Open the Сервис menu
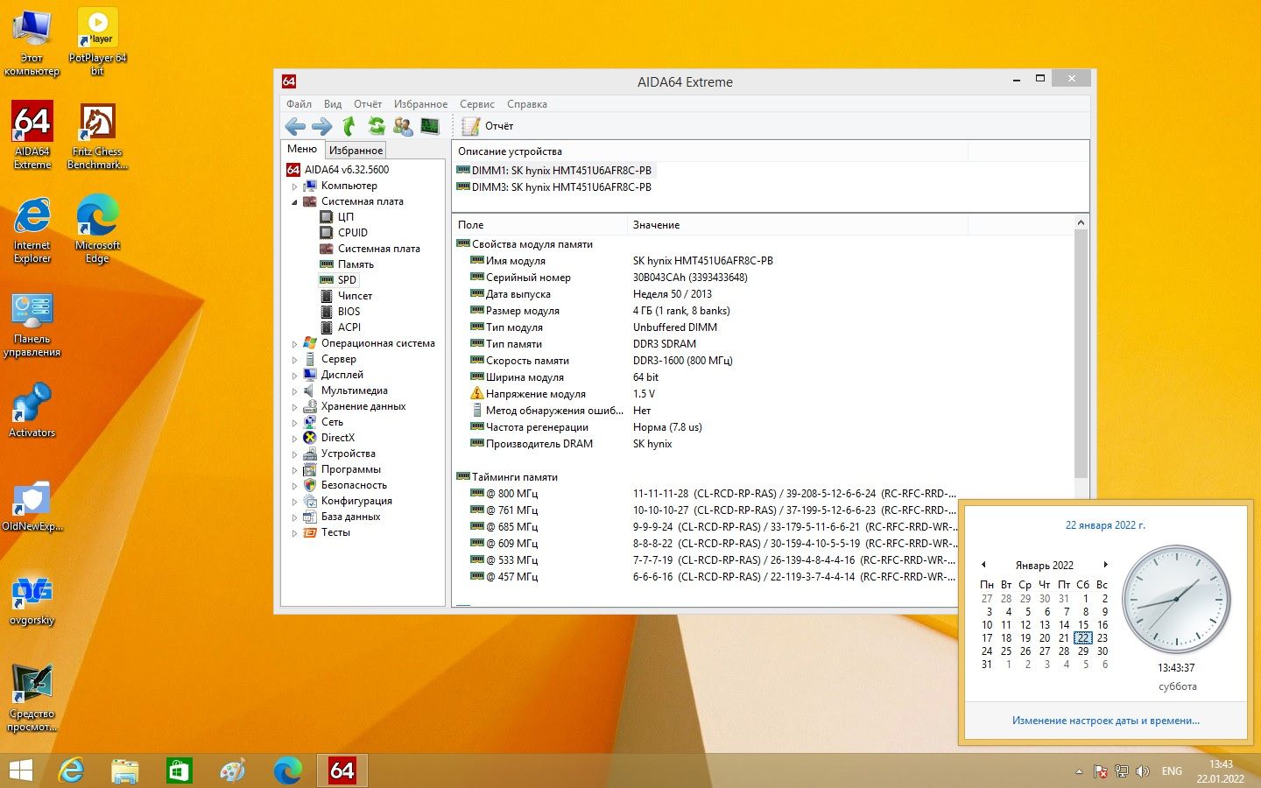Screen dimensions: 1261x788 pyautogui.click(x=477, y=103)
